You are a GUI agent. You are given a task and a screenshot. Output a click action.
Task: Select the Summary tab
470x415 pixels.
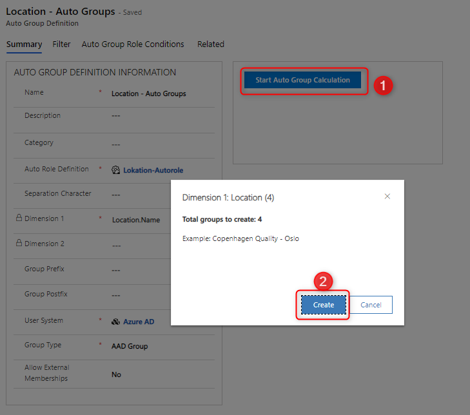(24, 44)
